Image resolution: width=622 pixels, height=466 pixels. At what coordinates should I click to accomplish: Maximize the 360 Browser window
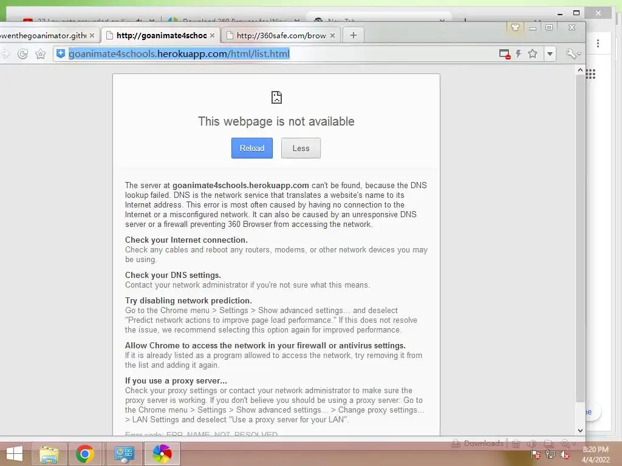[x=549, y=27]
